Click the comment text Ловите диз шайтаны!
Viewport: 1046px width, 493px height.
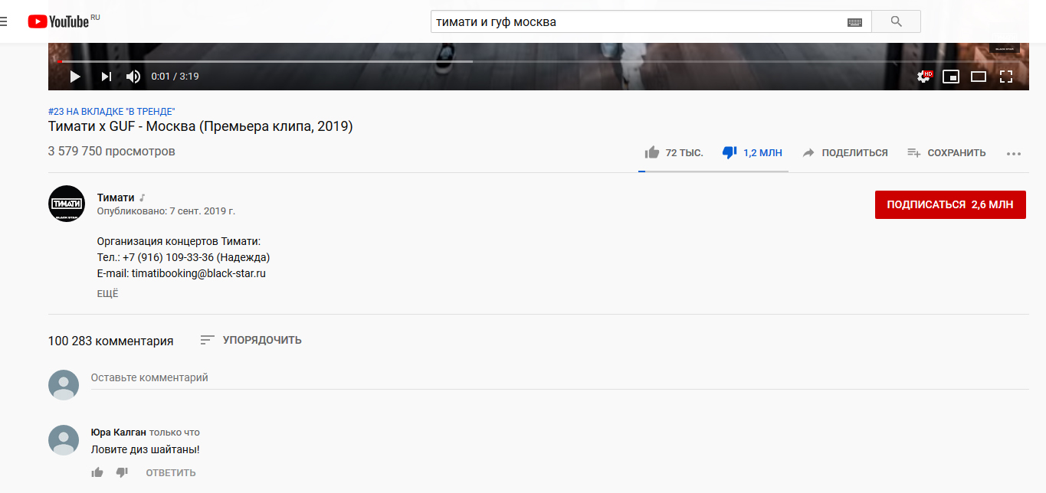click(x=146, y=449)
